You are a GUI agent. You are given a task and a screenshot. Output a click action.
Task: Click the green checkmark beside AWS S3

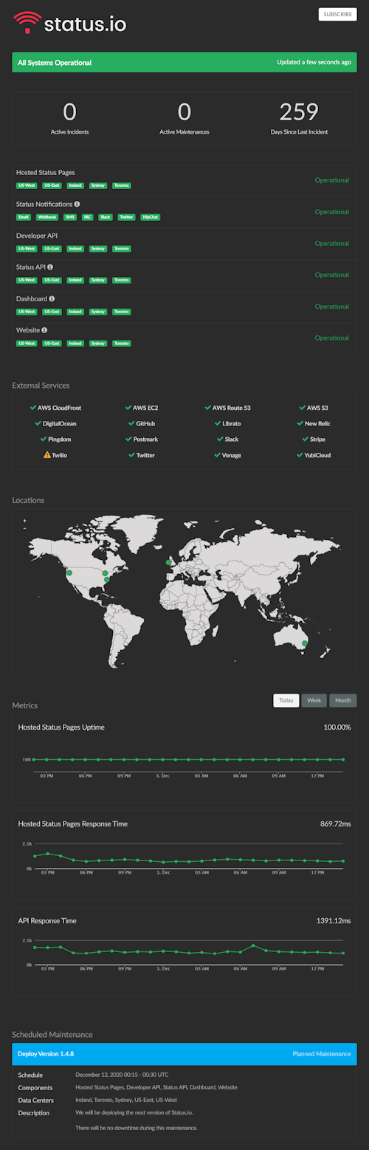pos(303,408)
